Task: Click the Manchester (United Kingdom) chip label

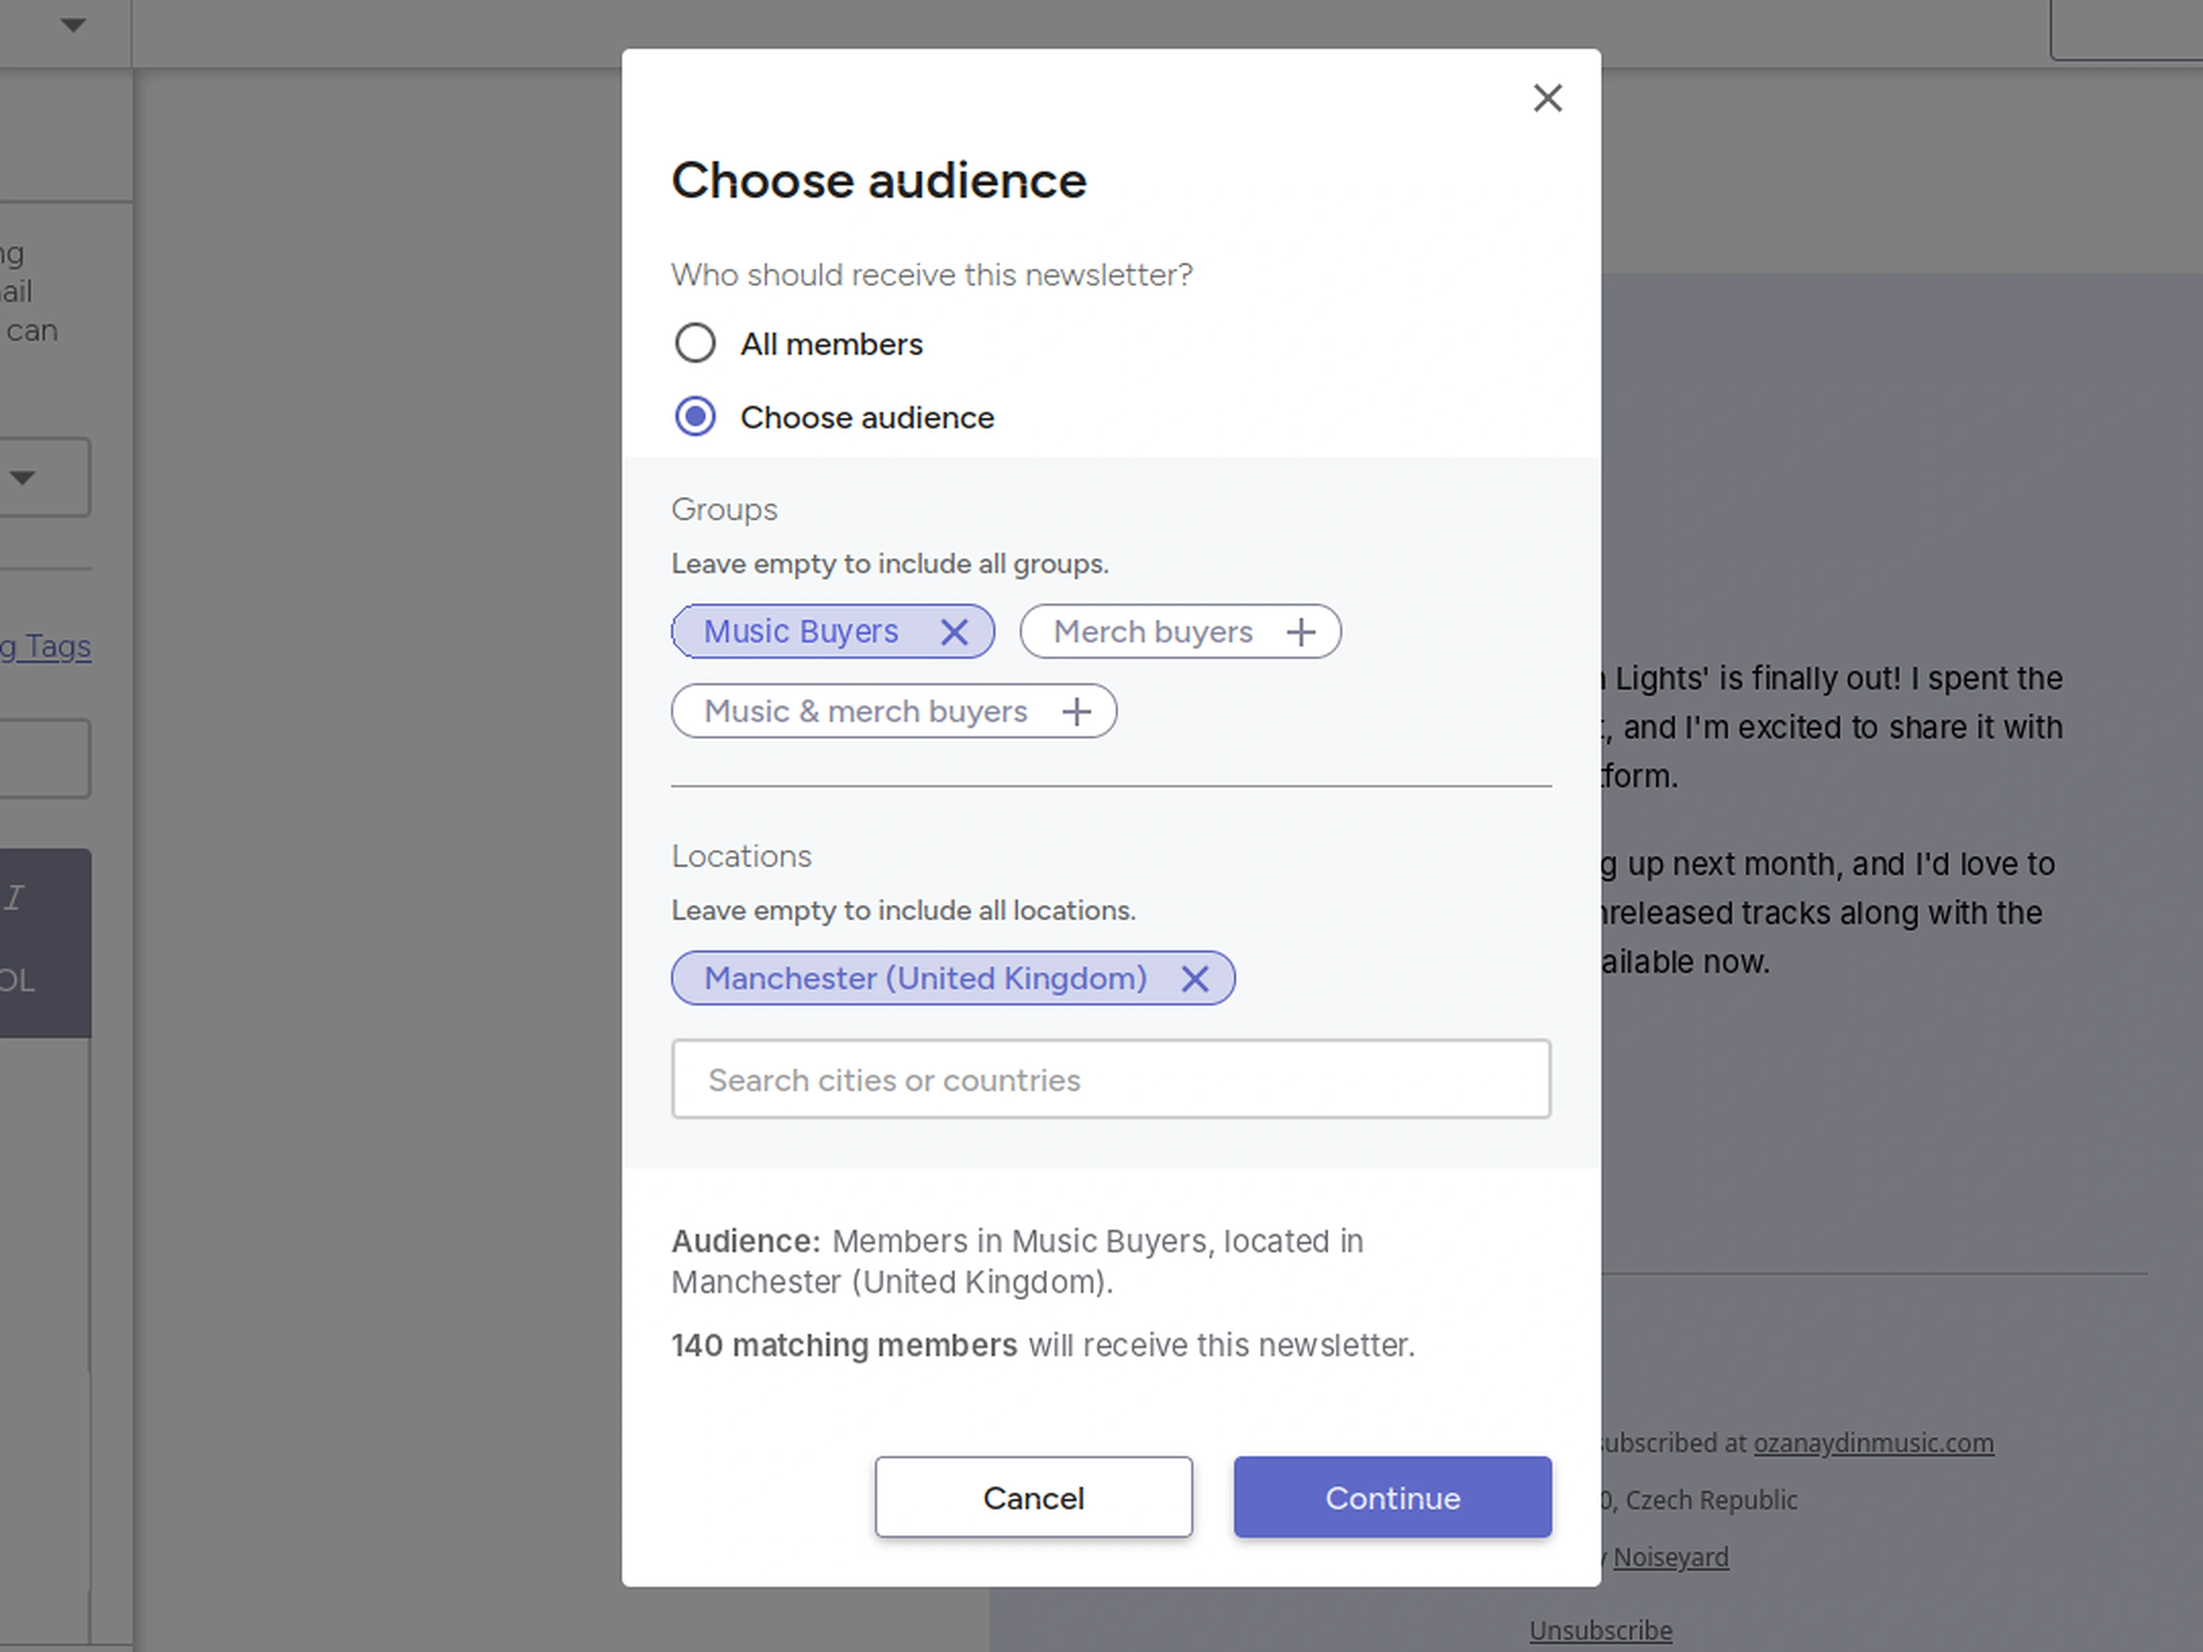Action: [925, 978]
